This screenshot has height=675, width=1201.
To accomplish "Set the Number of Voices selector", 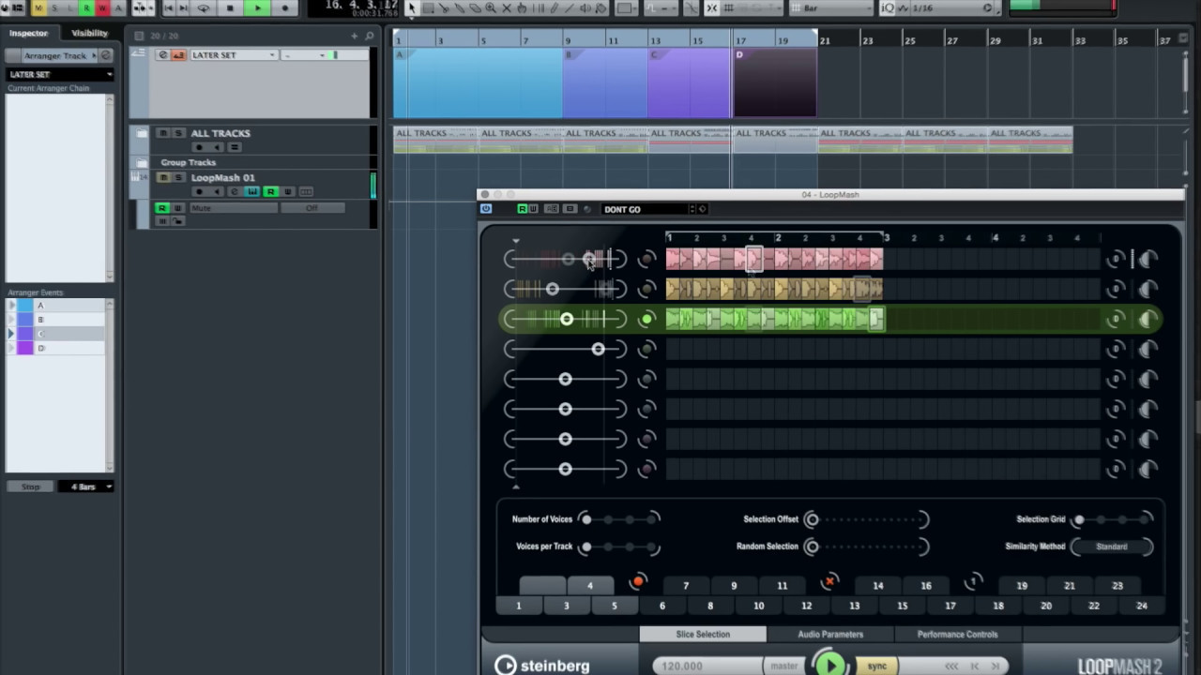I will click(619, 518).
